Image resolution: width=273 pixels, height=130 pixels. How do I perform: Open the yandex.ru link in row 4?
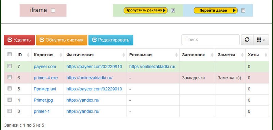[x=83, y=100]
